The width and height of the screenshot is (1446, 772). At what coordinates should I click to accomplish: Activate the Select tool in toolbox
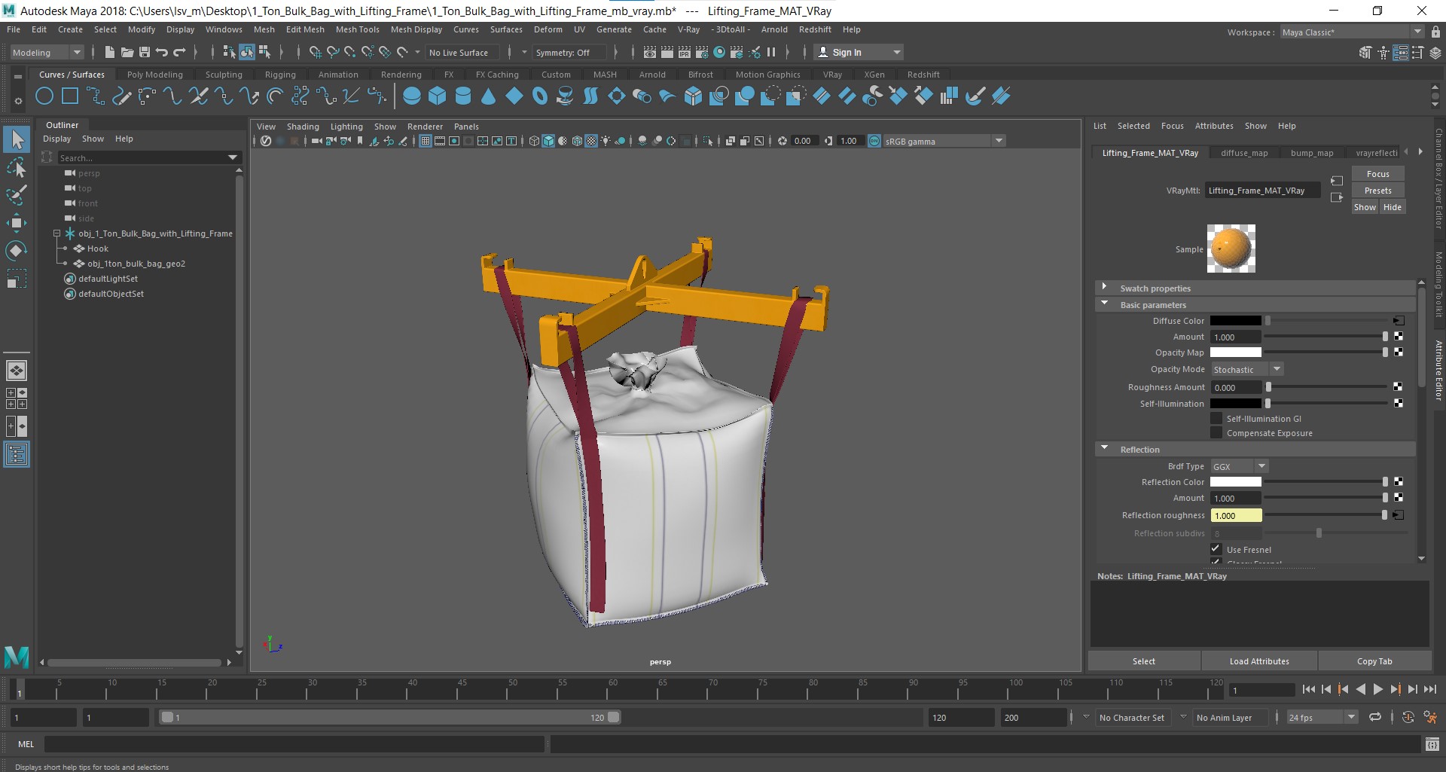[x=17, y=139]
